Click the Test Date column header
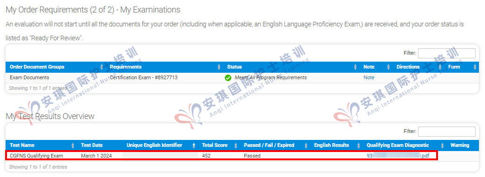Viewport: 485px width, 177px height. 92,145
